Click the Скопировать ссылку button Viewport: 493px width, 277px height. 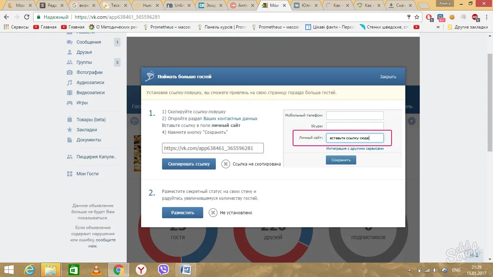(189, 164)
